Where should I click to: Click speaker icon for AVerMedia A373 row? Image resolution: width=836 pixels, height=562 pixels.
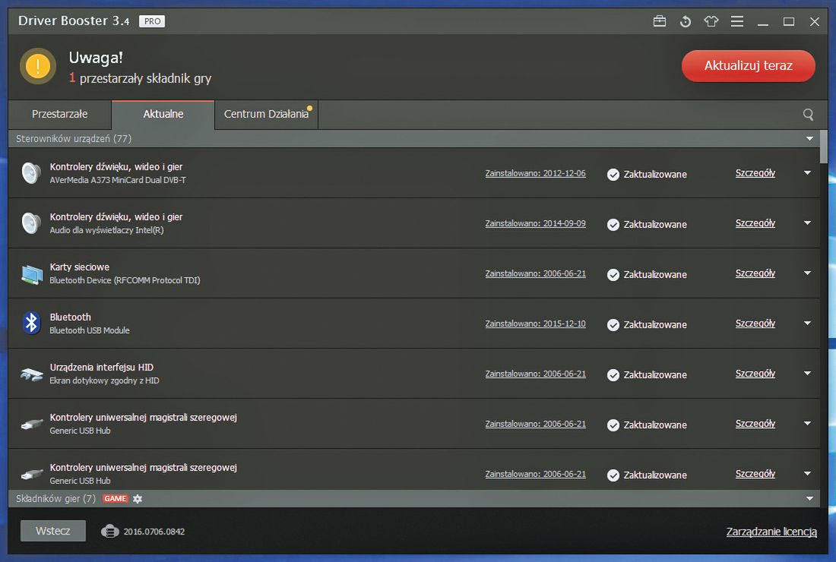tap(31, 173)
